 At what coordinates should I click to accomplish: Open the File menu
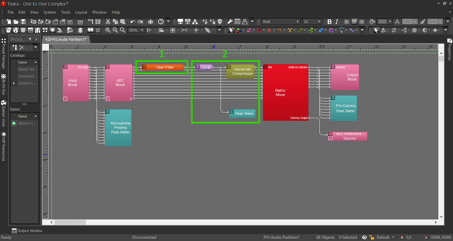coord(11,12)
